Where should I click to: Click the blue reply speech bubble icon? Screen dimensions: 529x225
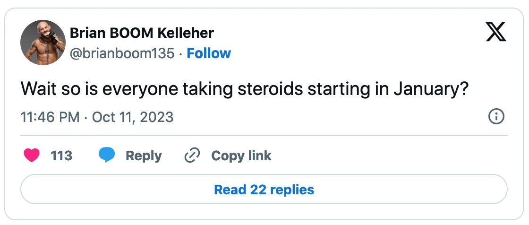pos(107,156)
